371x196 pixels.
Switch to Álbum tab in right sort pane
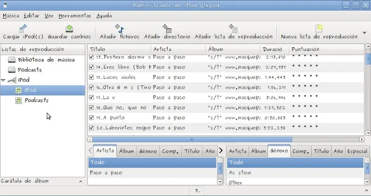pos(258,151)
